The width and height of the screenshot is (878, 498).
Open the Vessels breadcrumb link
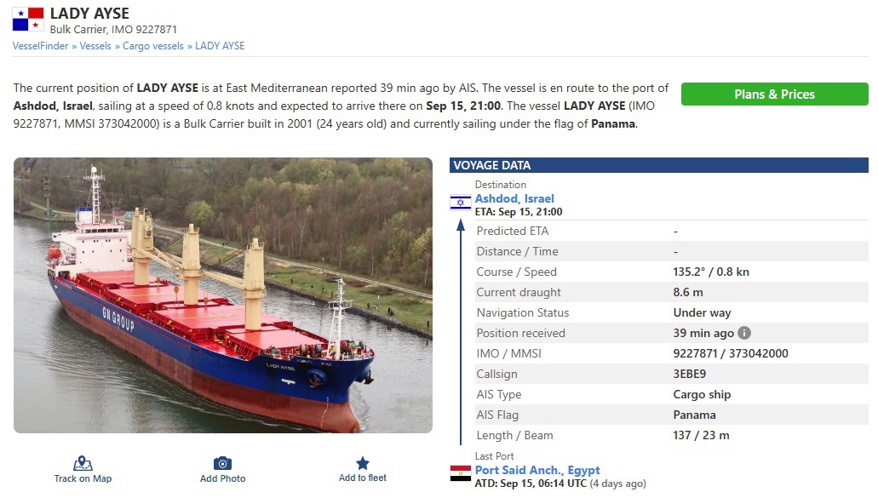[x=95, y=46]
